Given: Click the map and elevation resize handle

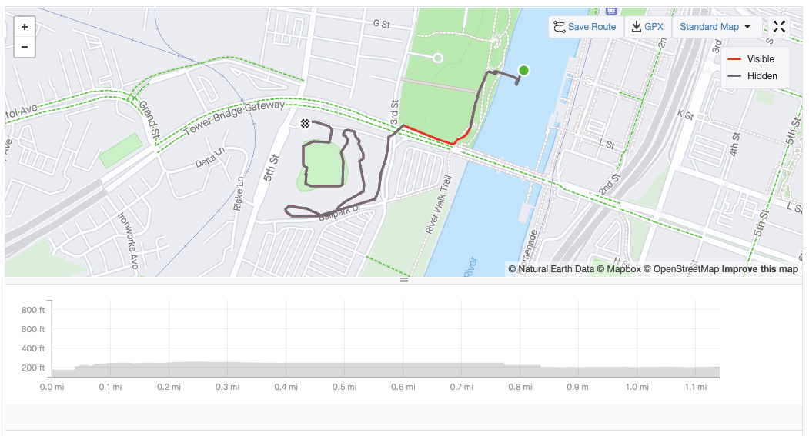Looking at the screenshot, I should 404,281.
